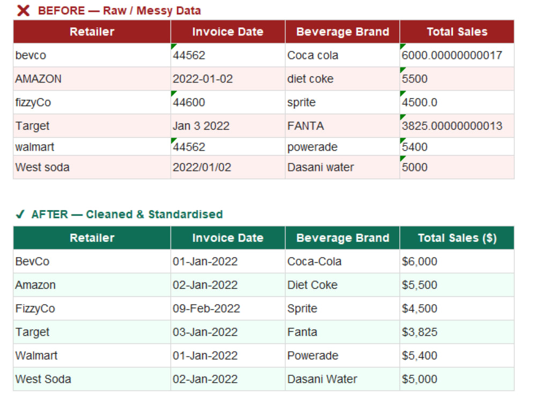Click the 'Coca cola' brand cell

[343, 55]
